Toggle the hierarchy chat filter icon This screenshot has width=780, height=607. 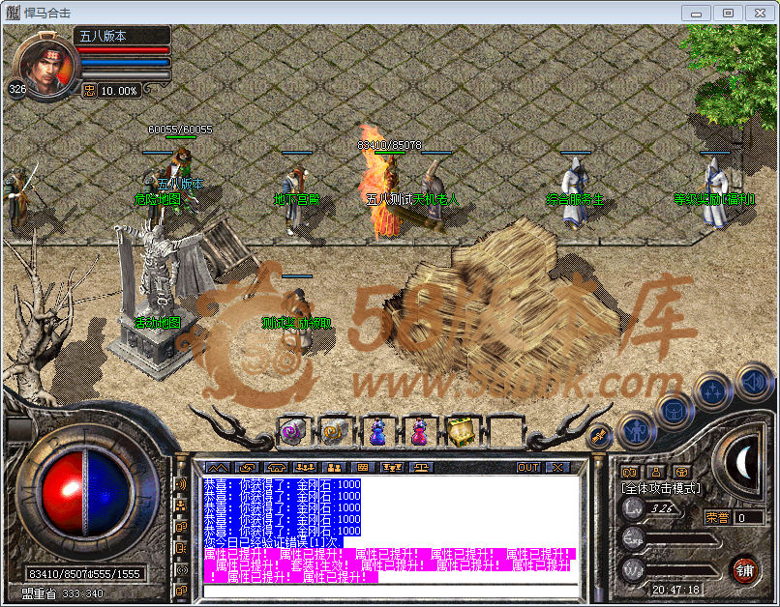click(182, 506)
